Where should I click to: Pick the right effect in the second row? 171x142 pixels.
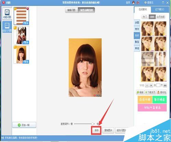tap(160, 44)
